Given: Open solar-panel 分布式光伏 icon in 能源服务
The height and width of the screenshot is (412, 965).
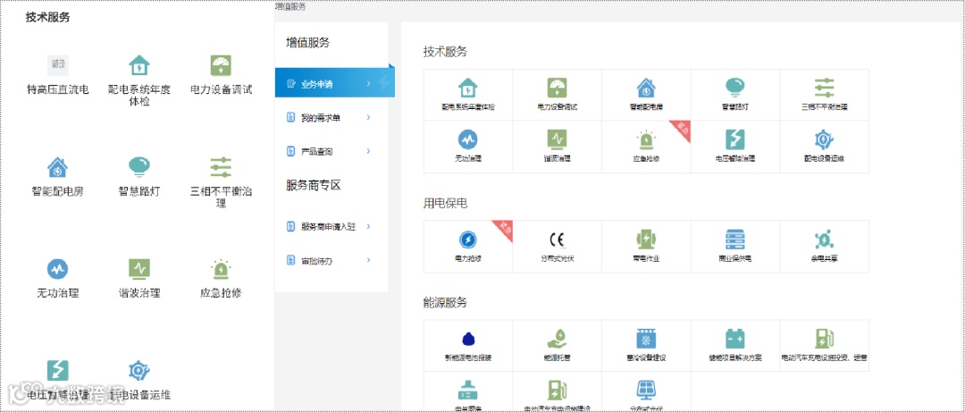Looking at the screenshot, I should (646, 391).
